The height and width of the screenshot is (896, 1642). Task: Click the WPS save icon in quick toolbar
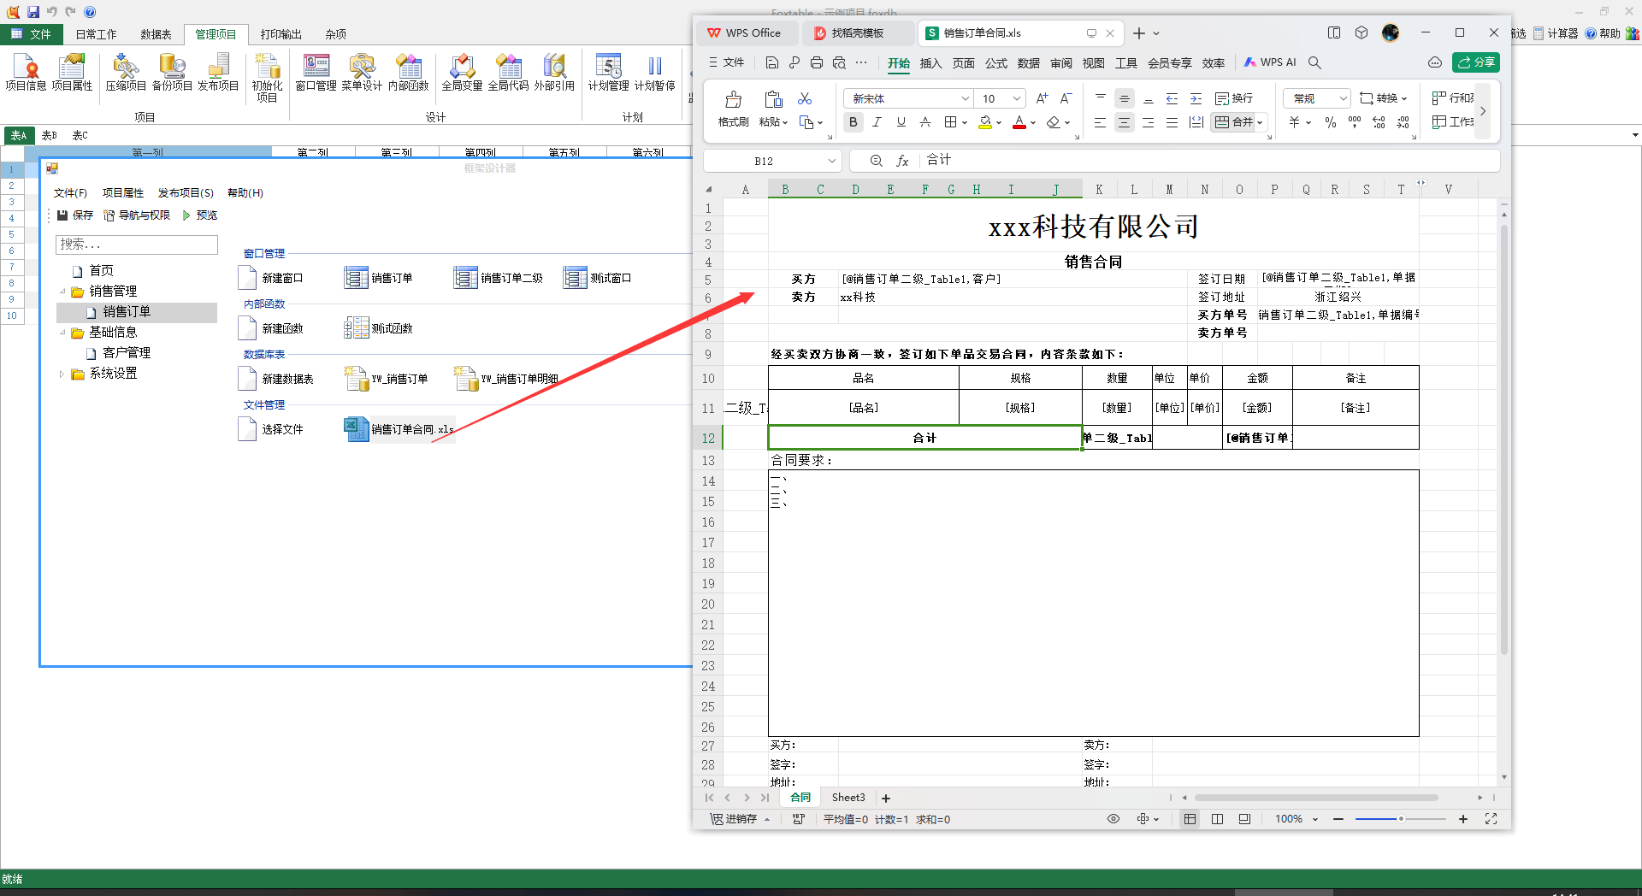(x=771, y=62)
